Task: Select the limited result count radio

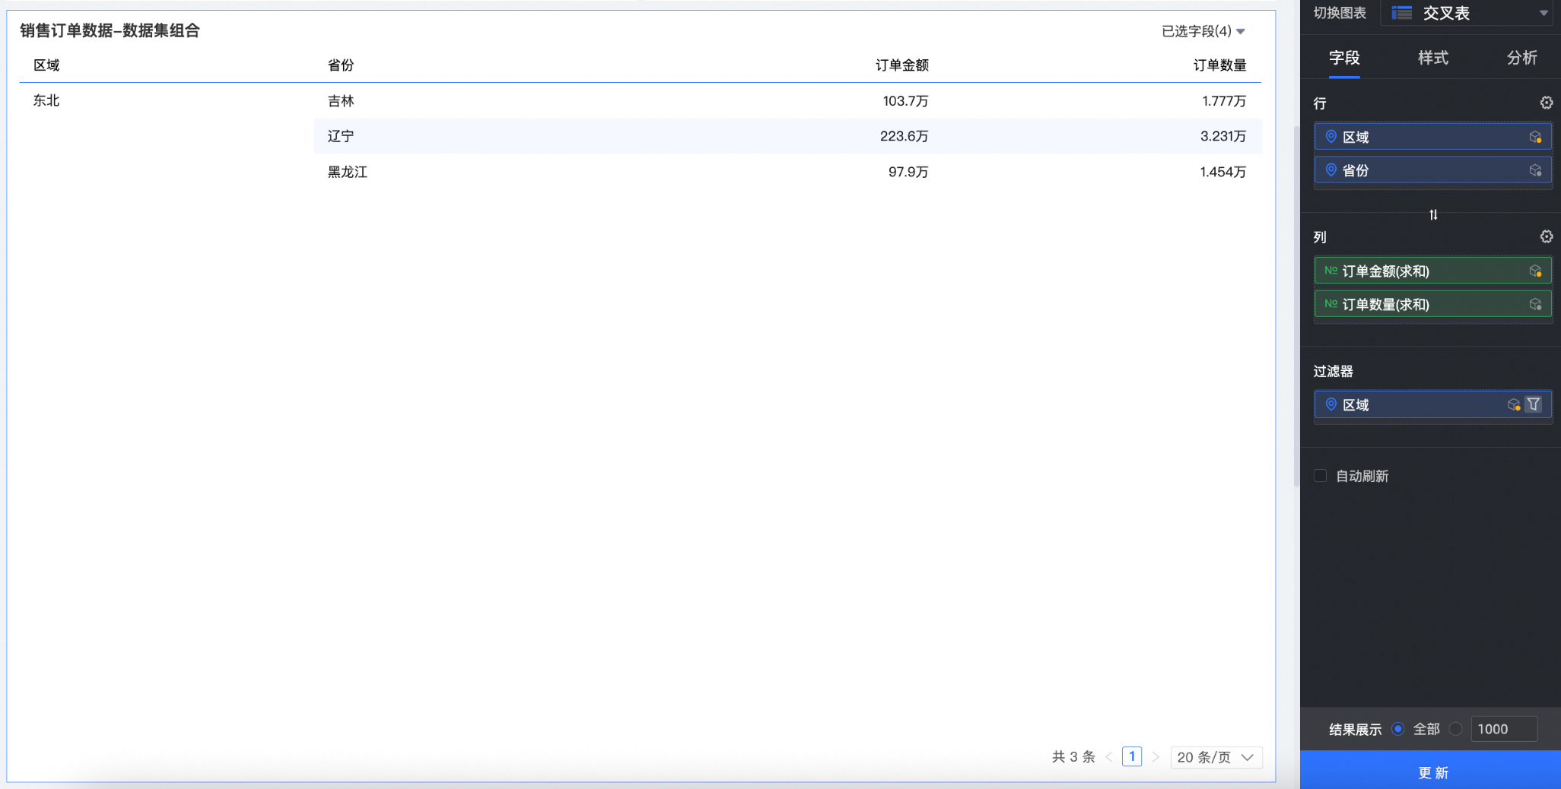Action: tap(1455, 729)
